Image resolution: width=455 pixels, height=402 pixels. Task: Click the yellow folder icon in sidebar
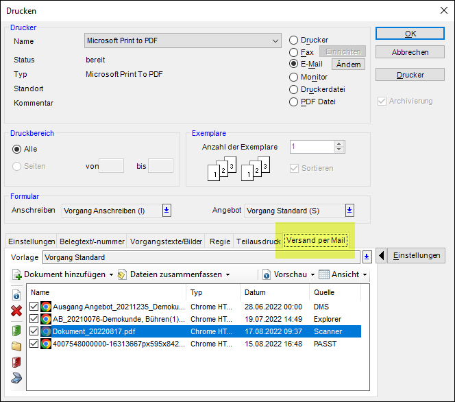tap(17, 346)
